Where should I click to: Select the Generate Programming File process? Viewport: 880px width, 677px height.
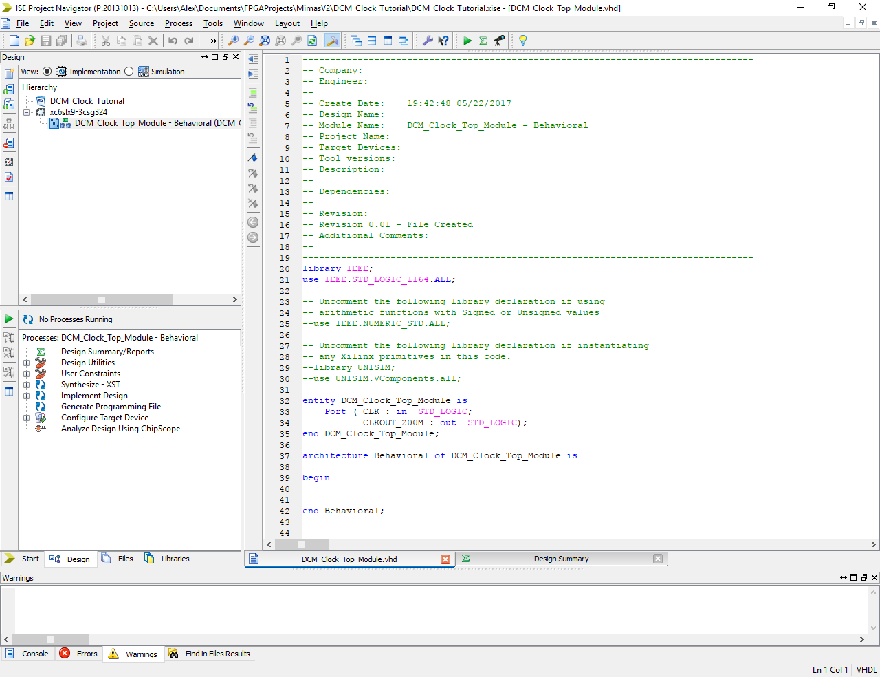111,406
